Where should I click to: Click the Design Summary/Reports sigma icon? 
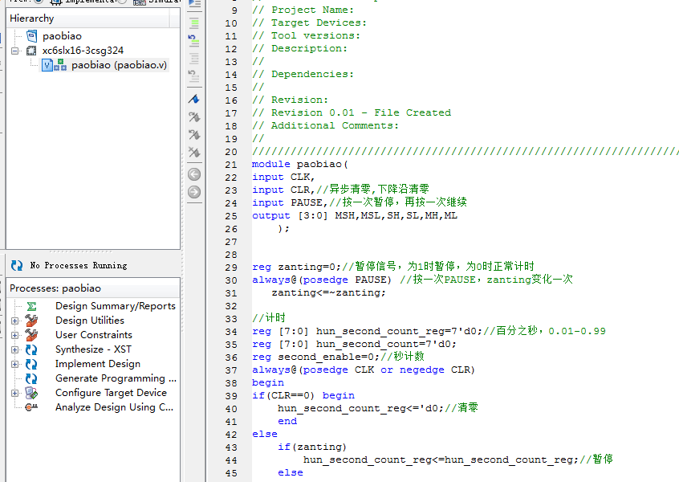(x=31, y=306)
